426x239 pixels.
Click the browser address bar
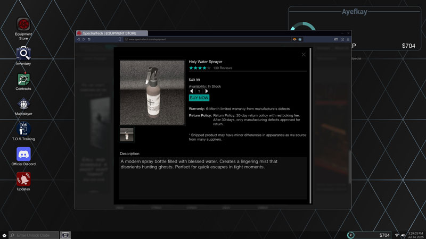click(208, 39)
